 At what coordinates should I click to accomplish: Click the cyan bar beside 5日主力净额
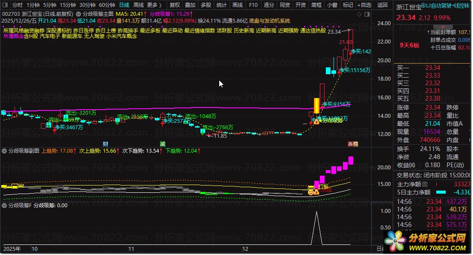coord(441,192)
